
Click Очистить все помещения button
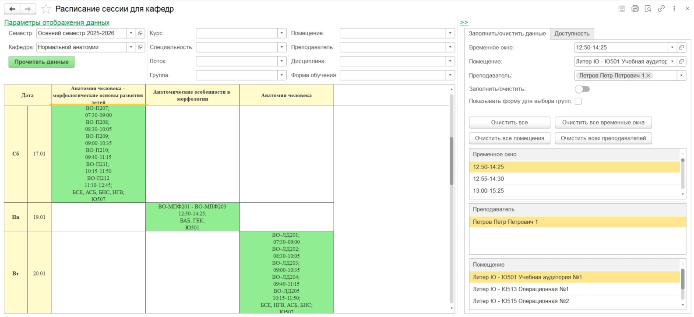[509, 138]
